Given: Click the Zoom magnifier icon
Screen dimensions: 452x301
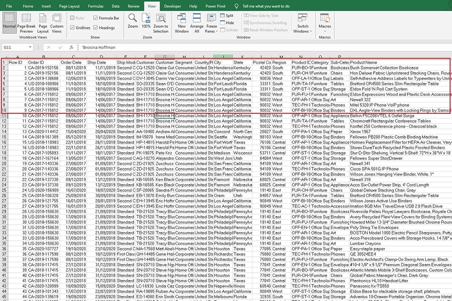Looking at the screenshot, I should [133, 21].
